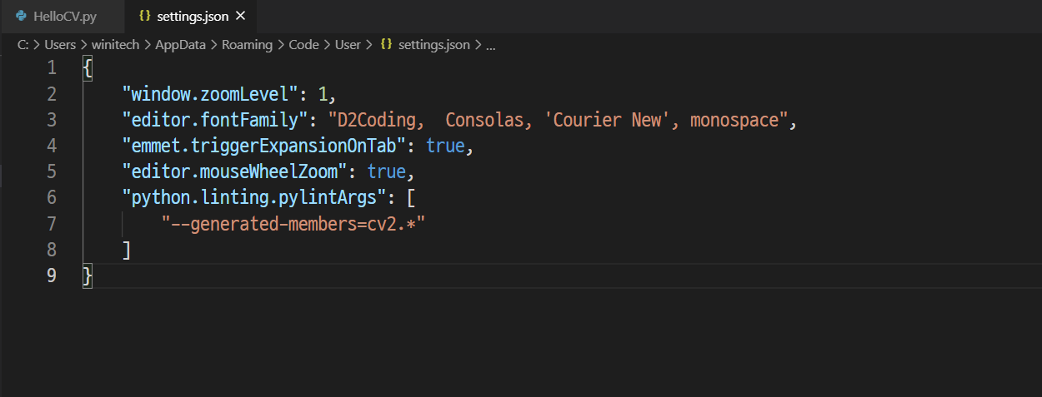1042x397 pixels.
Task: Click the "python.linting.pylintArgs" key
Action: coord(254,197)
